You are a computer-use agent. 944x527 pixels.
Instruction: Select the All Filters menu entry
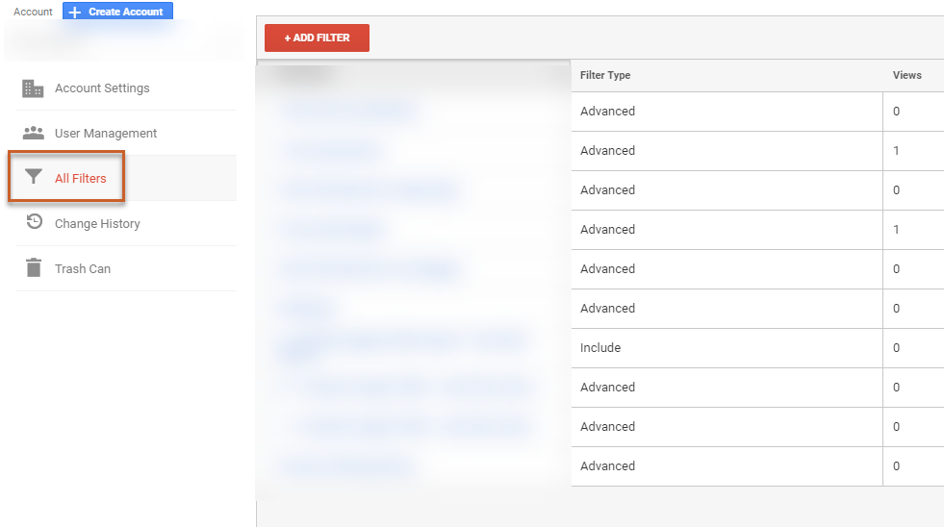(81, 179)
